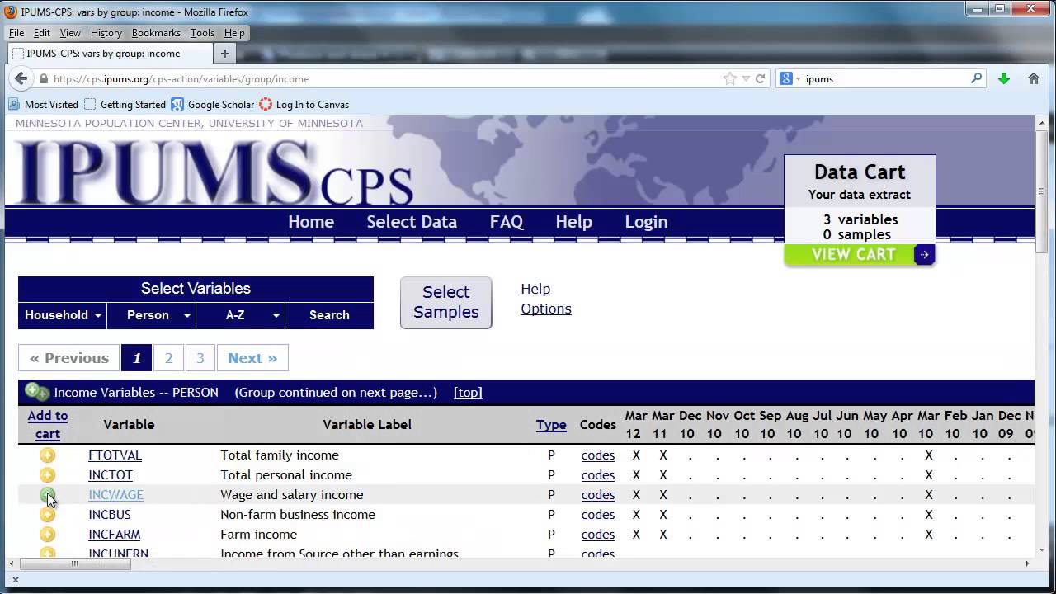Reload the page with refresh icon

[761, 79]
